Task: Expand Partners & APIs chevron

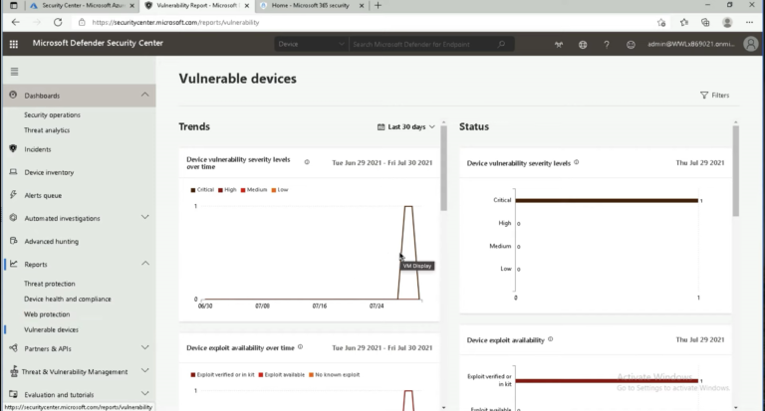Action: pos(144,347)
